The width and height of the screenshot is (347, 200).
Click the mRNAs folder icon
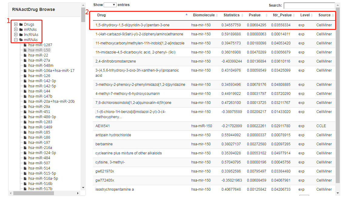point(21,30)
